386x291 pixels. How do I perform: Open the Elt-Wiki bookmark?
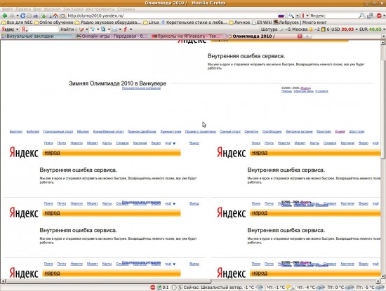click(x=262, y=22)
